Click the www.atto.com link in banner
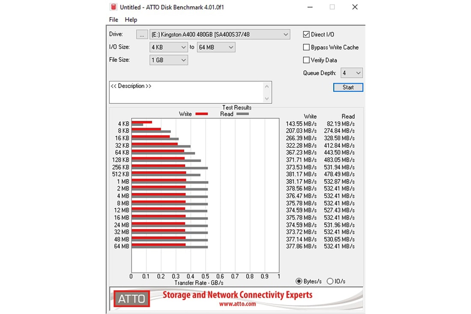The image size is (471, 314). [237, 304]
